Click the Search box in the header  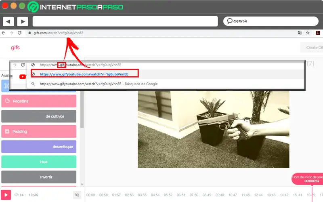click(x=271, y=21)
